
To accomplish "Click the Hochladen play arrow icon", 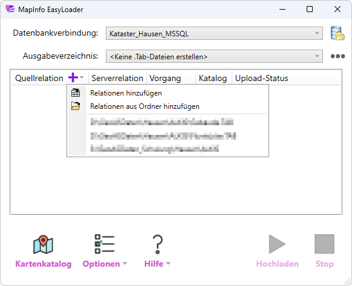I will click(x=277, y=244).
